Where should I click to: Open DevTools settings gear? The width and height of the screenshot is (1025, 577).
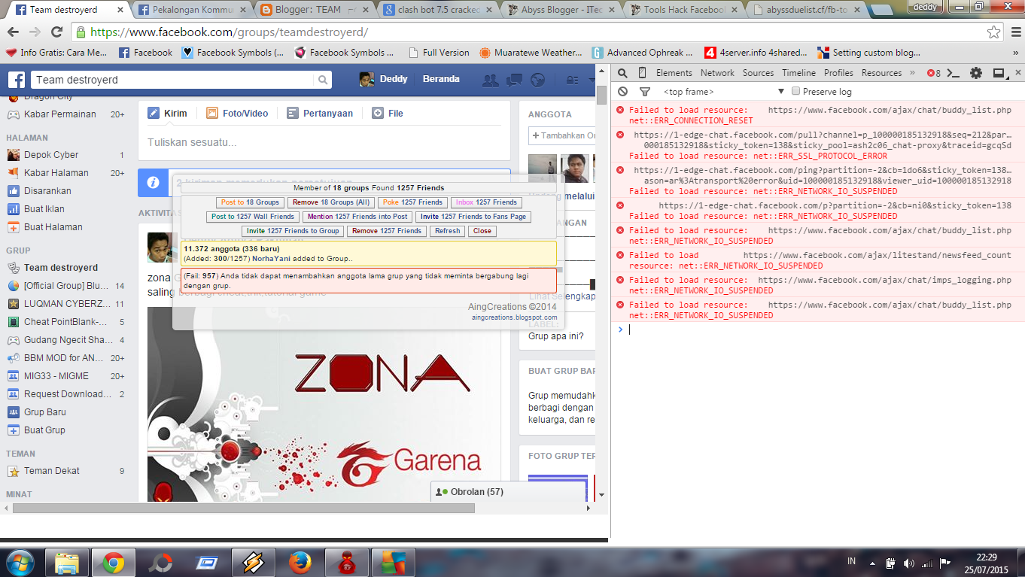976,73
